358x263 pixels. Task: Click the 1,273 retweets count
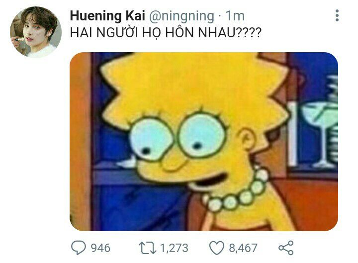tap(174, 248)
